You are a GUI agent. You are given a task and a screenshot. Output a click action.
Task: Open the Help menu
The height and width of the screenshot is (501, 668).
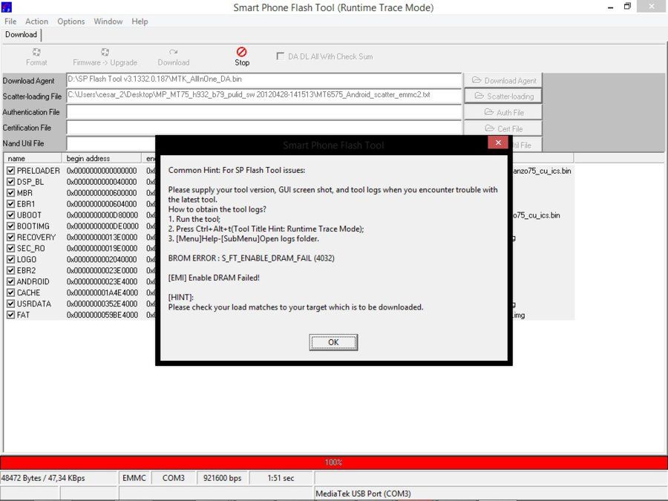click(140, 22)
